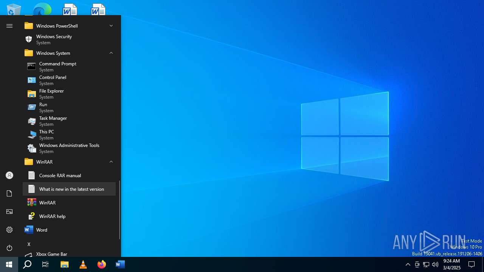Viewport: 484px width, 272px height.
Task: Click the network tray icon
Action: [426, 264]
